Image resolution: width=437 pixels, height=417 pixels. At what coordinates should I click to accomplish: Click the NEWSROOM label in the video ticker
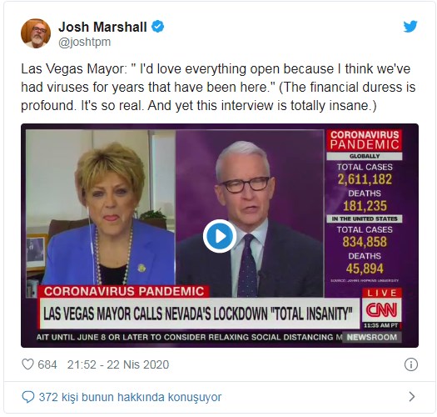pyautogui.click(x=372, y=337)
